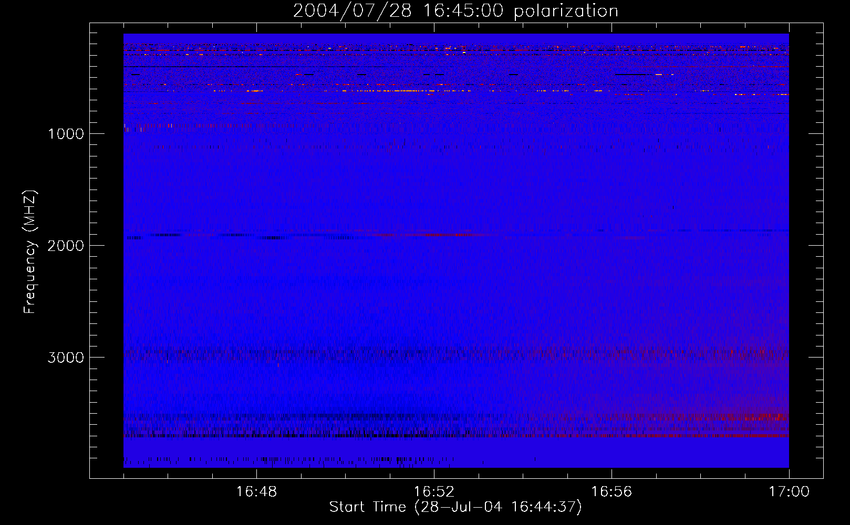The image size is (850, 525).
Task: Click the 16:56 time tick label
Action: [x=611, y=492]
